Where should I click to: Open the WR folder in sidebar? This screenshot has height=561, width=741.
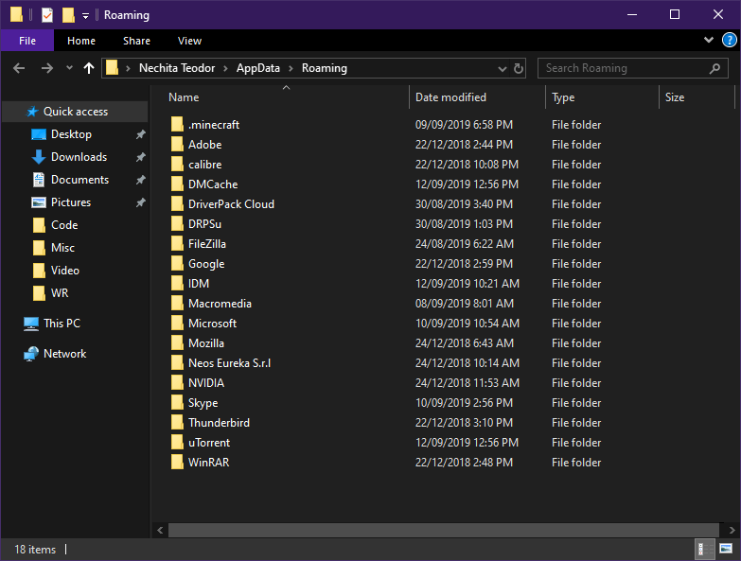click(x=60, y=292)
